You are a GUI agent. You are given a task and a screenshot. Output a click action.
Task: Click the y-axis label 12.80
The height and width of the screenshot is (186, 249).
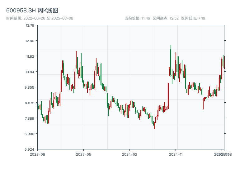30,41
